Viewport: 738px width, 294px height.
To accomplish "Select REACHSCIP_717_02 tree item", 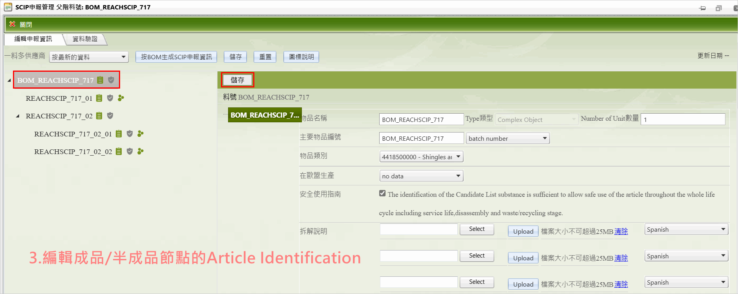I will click(x=59, y=116).
